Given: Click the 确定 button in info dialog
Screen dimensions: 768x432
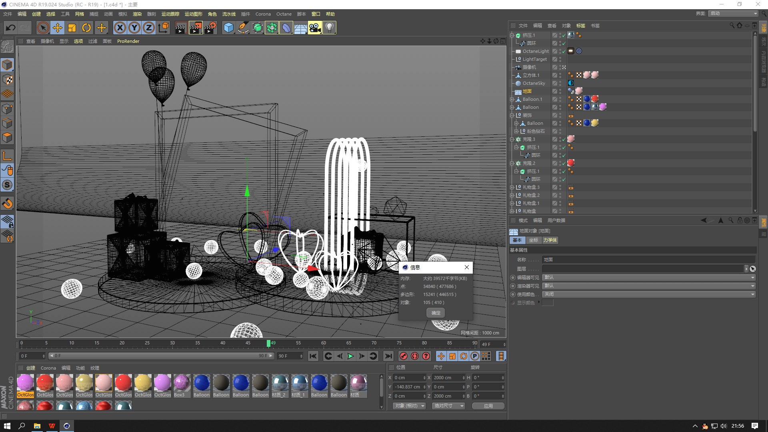Looking at the screenshot, I should [436, 313].
